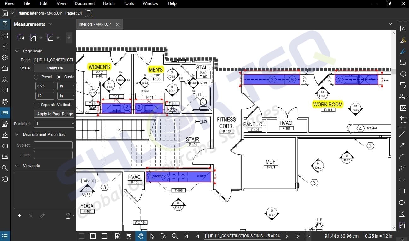Open the Tool Chest panel icon
The width and height of the screenshot is (409, 241).
(x=5, y=69)
